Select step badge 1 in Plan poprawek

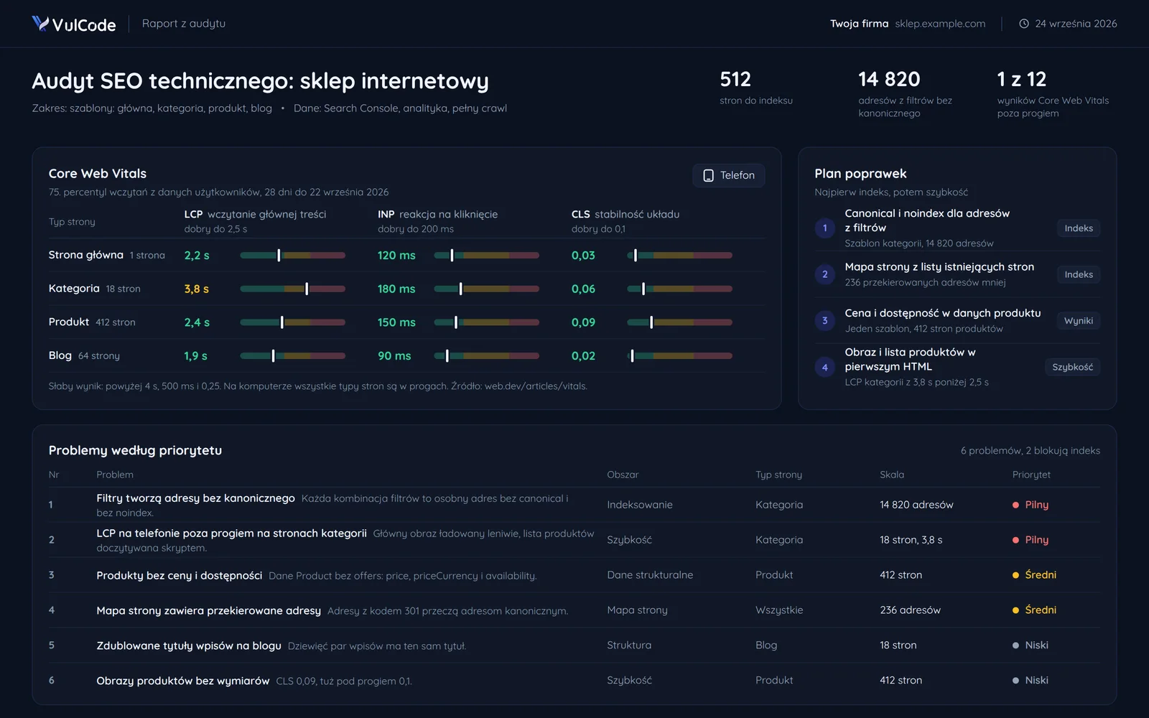(825, 228)
